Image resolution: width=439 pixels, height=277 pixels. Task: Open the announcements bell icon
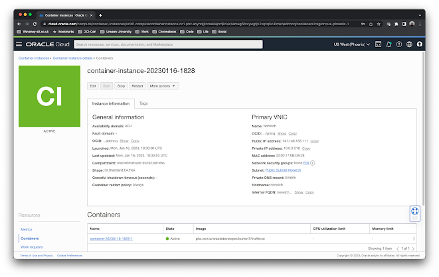(389, 44)
